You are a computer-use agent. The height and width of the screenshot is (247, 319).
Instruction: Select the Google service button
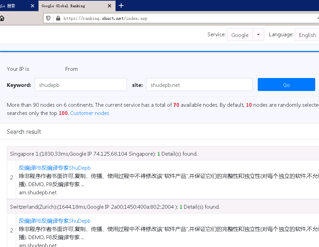coord(240,35)
